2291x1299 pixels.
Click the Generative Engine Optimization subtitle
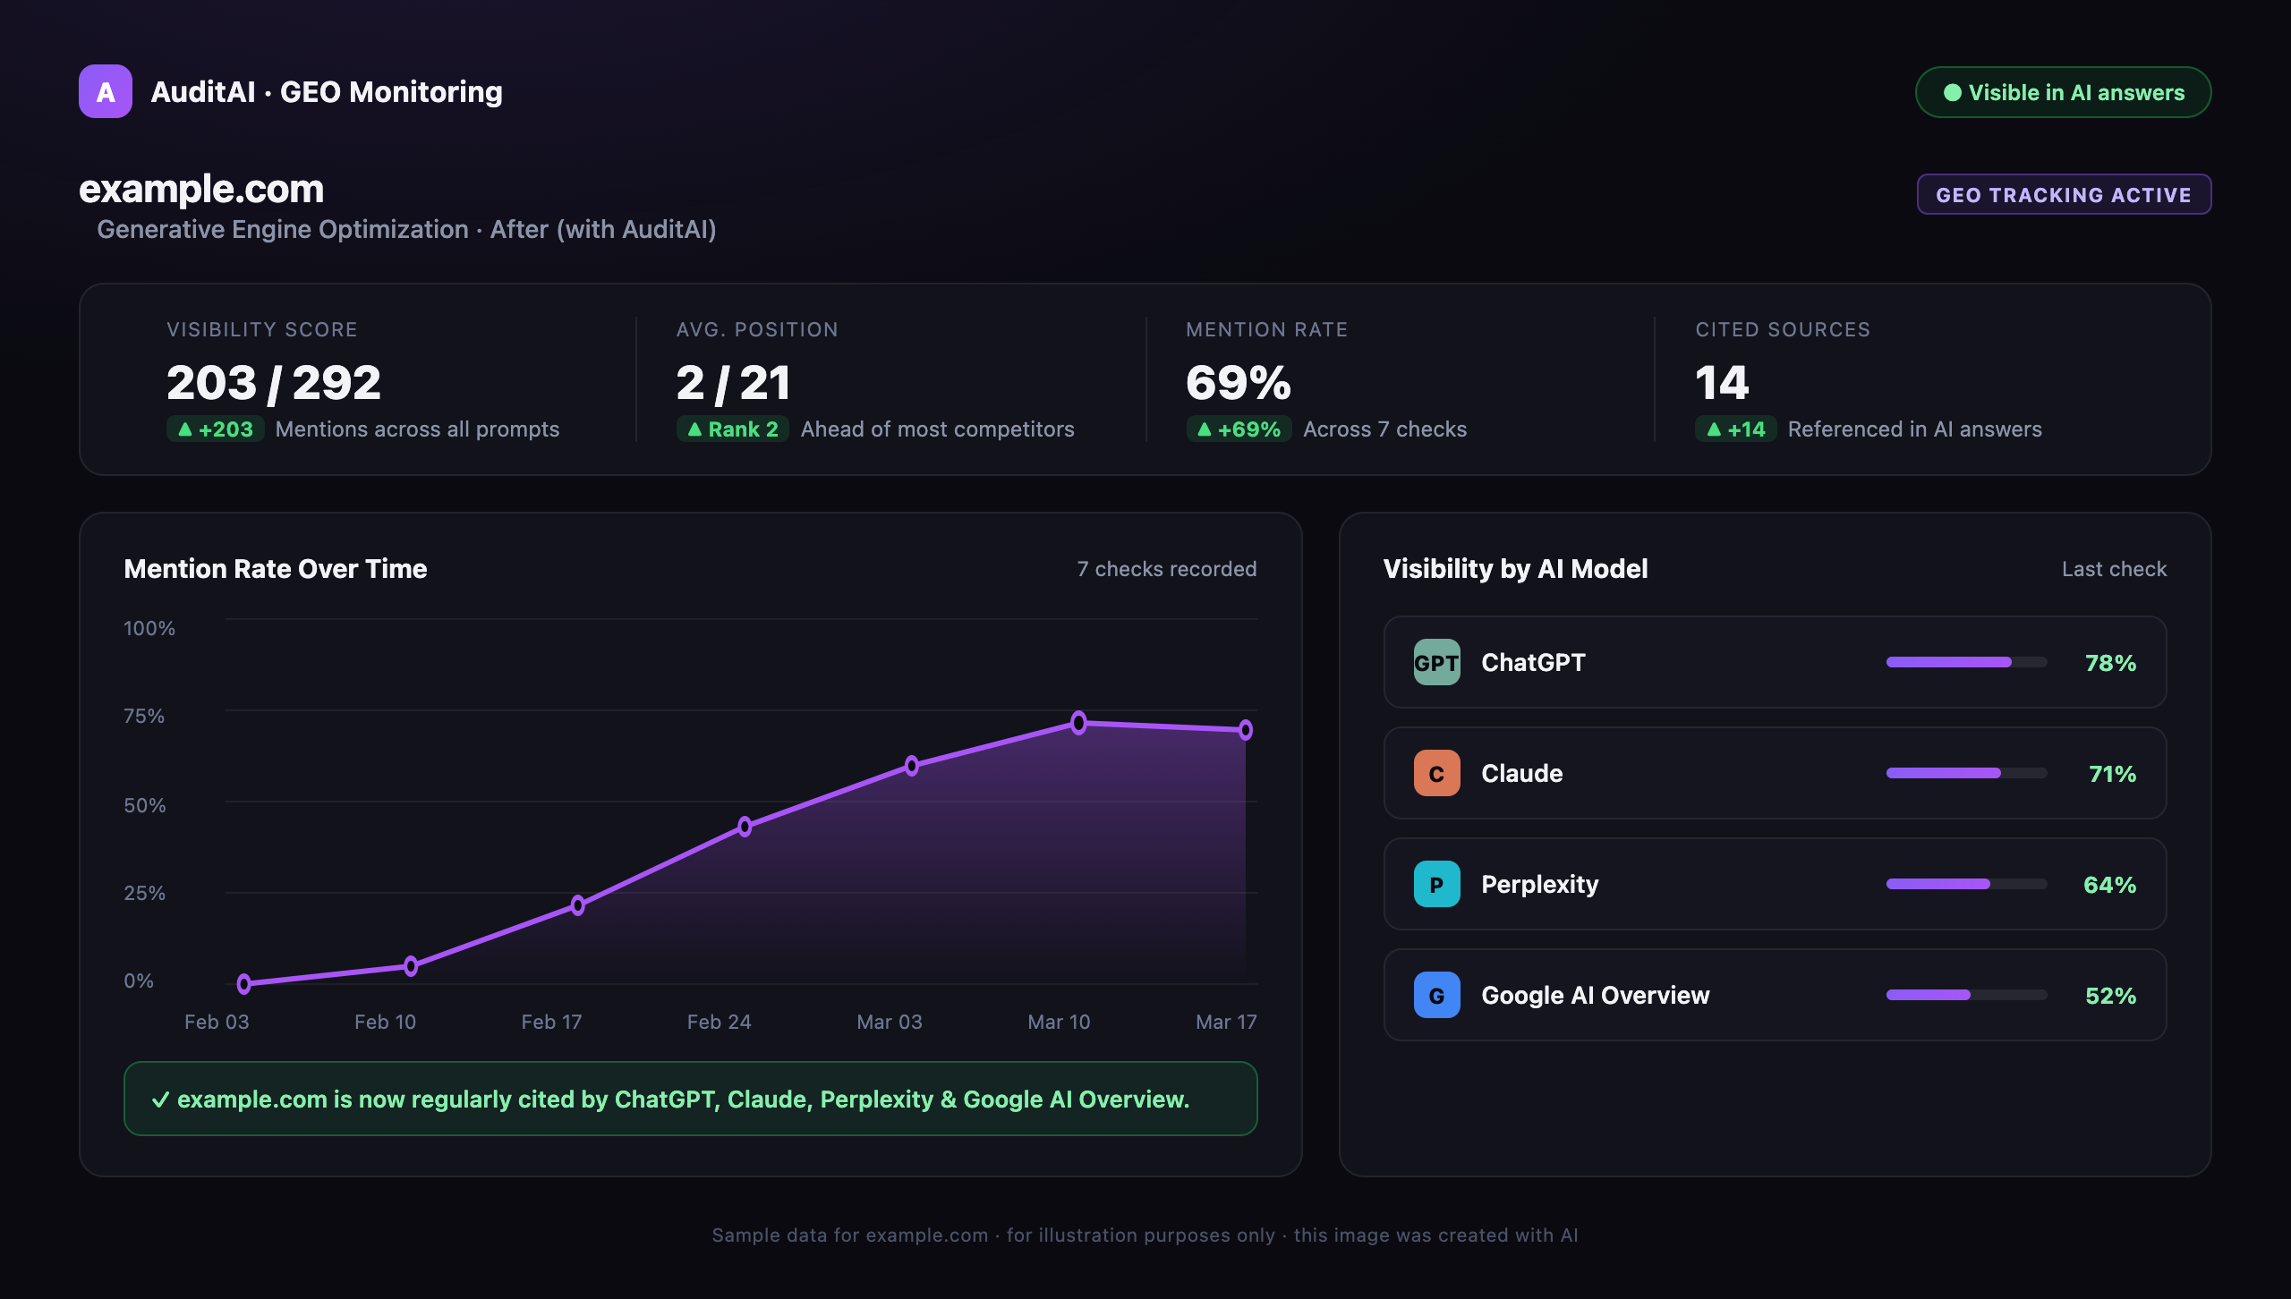[406, 229]
